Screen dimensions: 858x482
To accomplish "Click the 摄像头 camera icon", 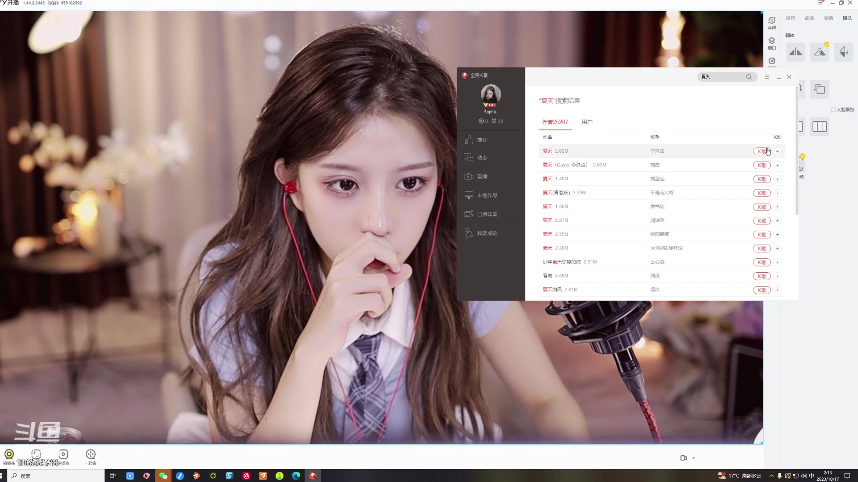I will click(x=9, y=454).
